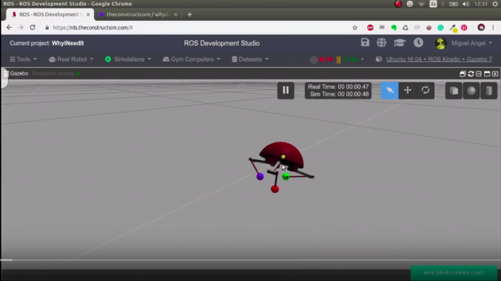
Task: Pause the Gazebo simulation
Action: click(x=286, y=91)
